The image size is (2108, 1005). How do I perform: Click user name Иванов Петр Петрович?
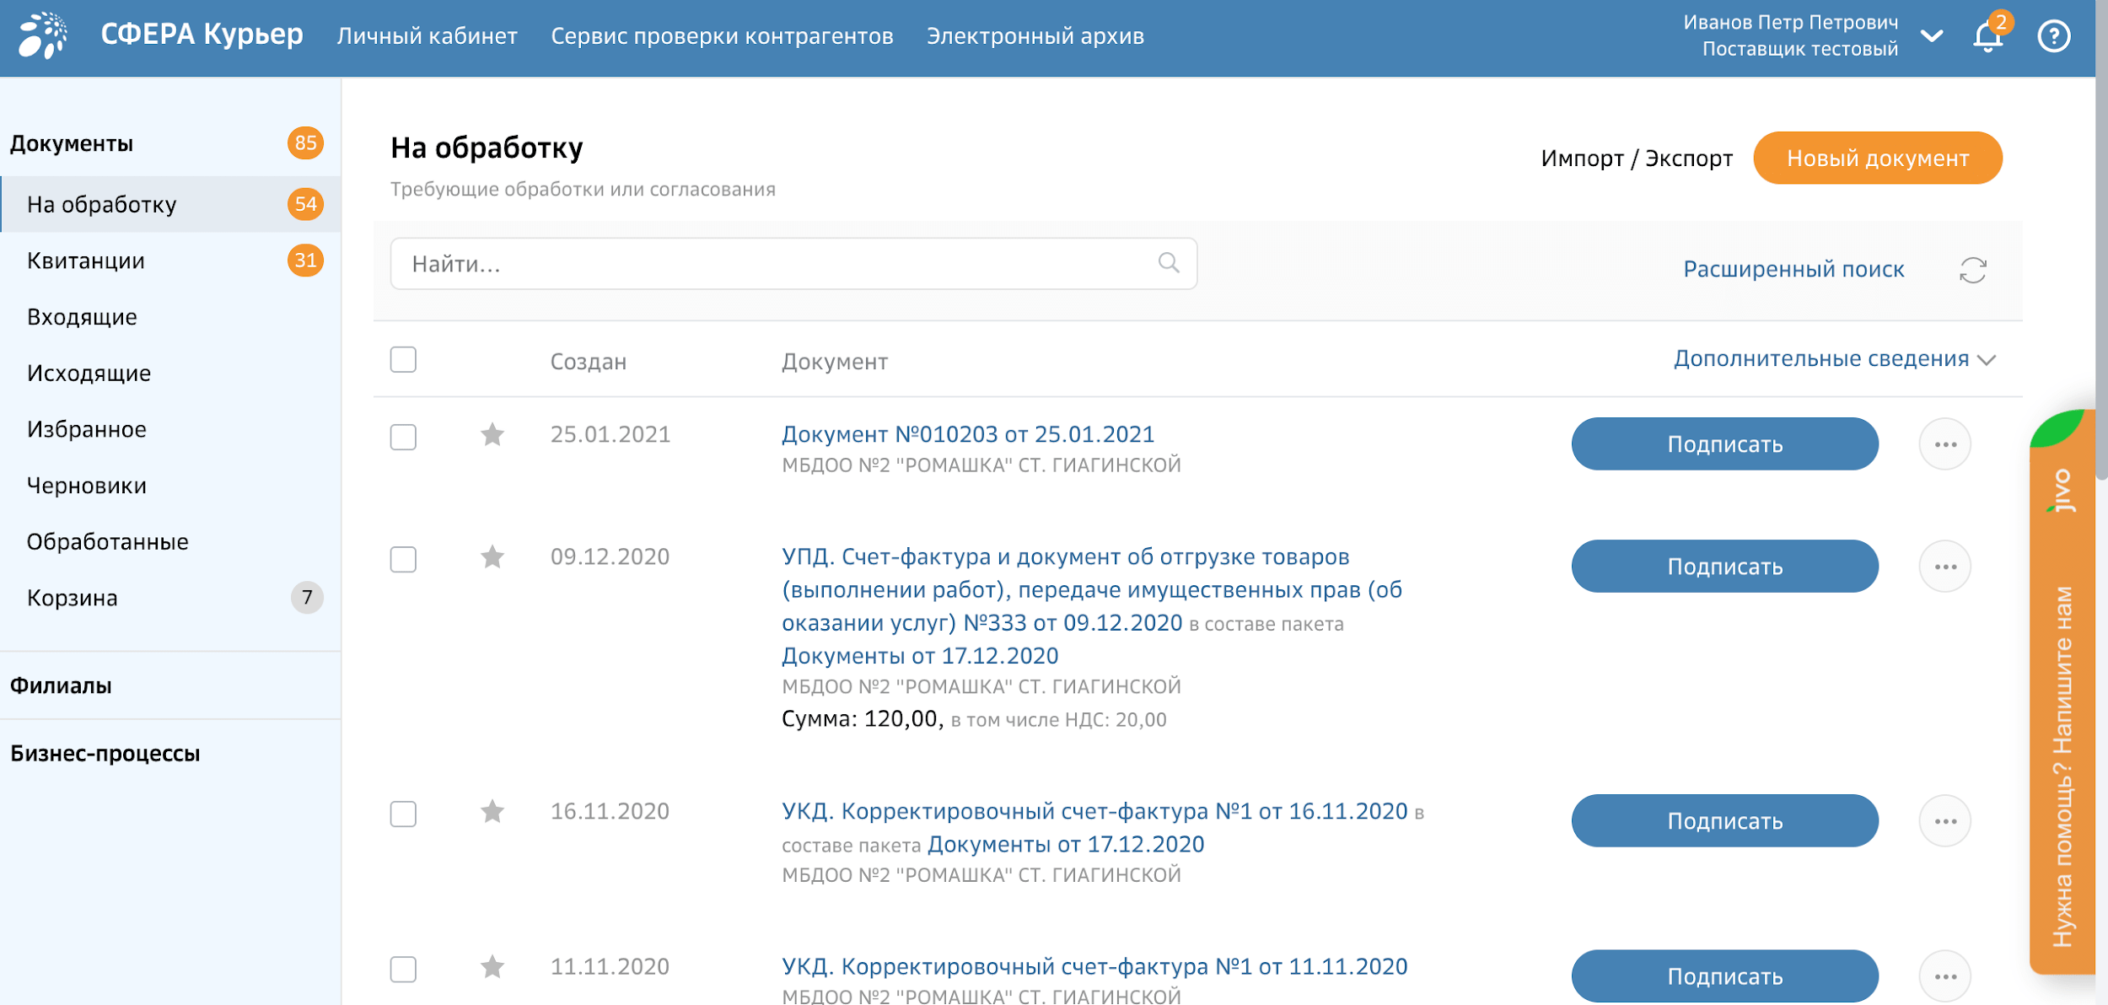pyautogui.click(x=1791, y=23)
